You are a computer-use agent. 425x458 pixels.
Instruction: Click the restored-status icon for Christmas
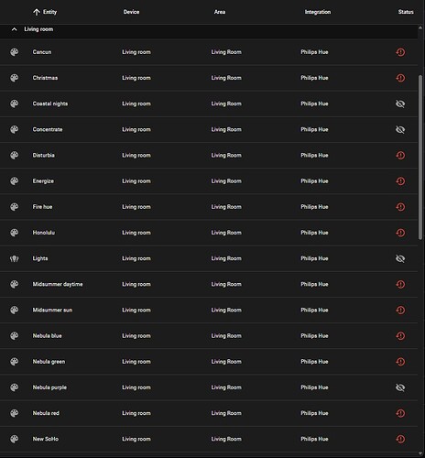point(400,78)
